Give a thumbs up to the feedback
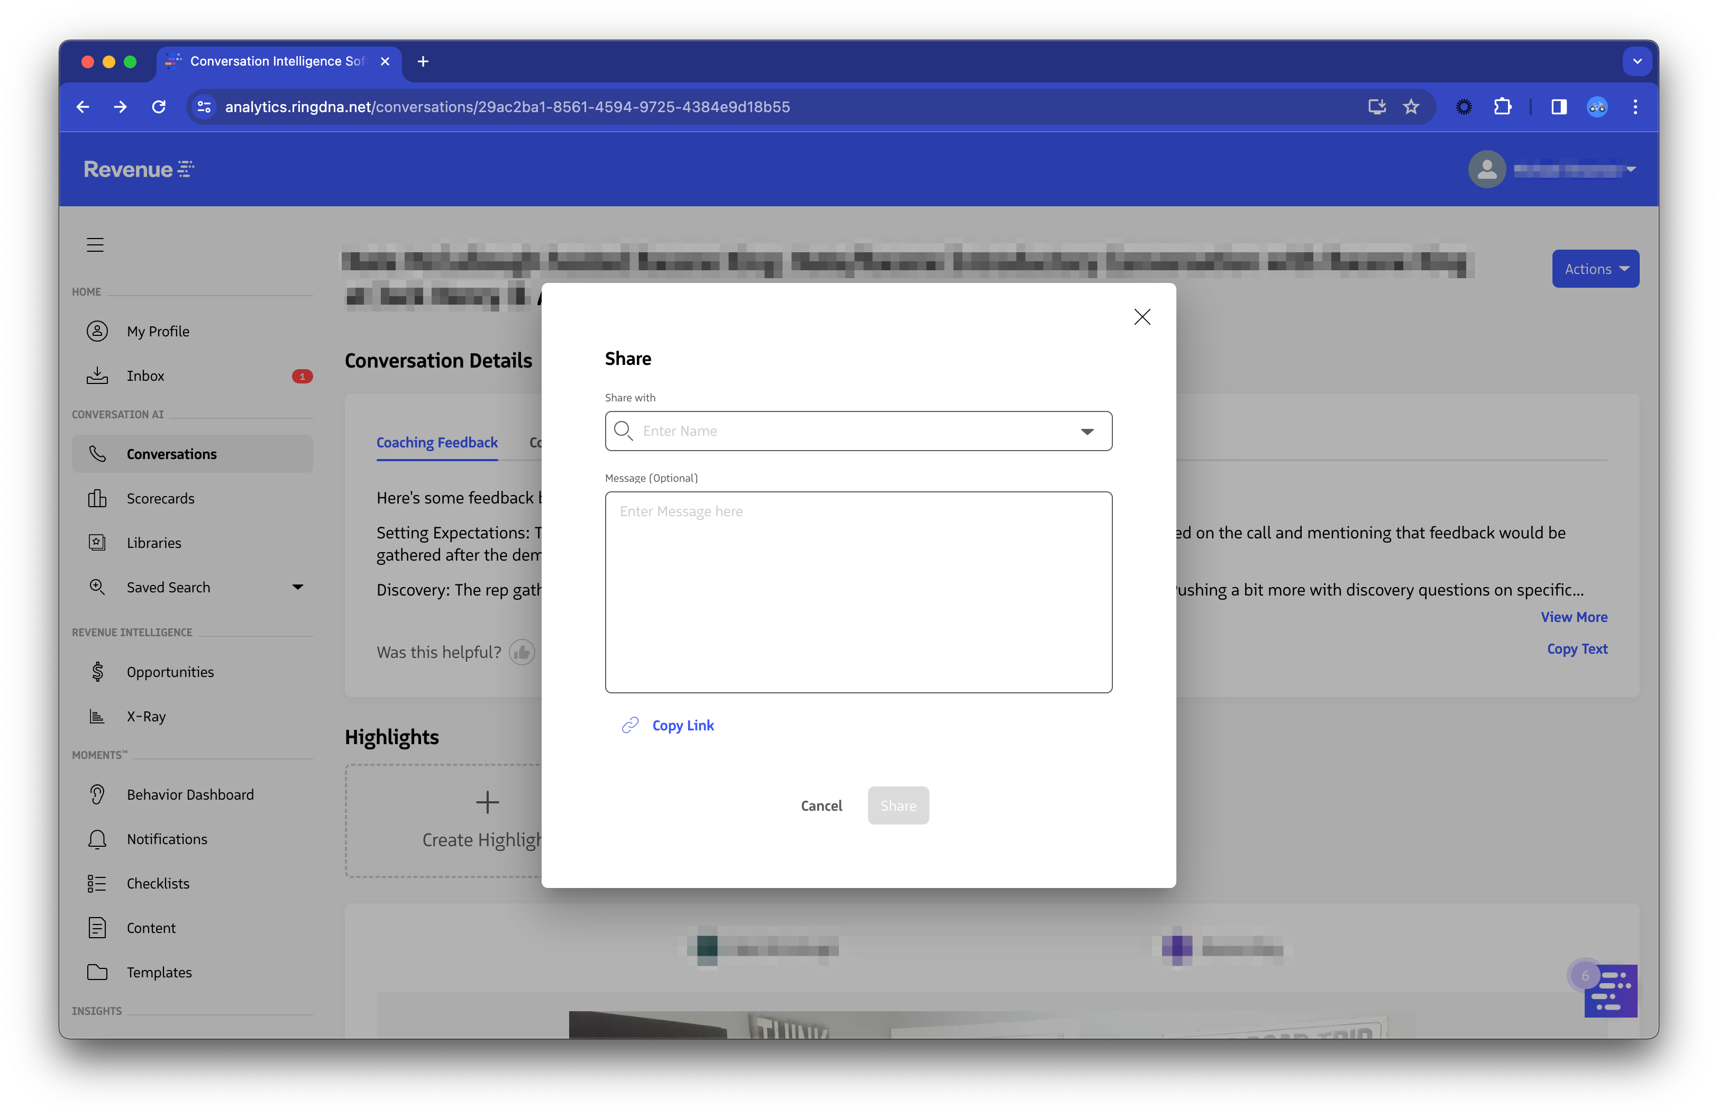1718x1117 pixels. coord(522,652)
